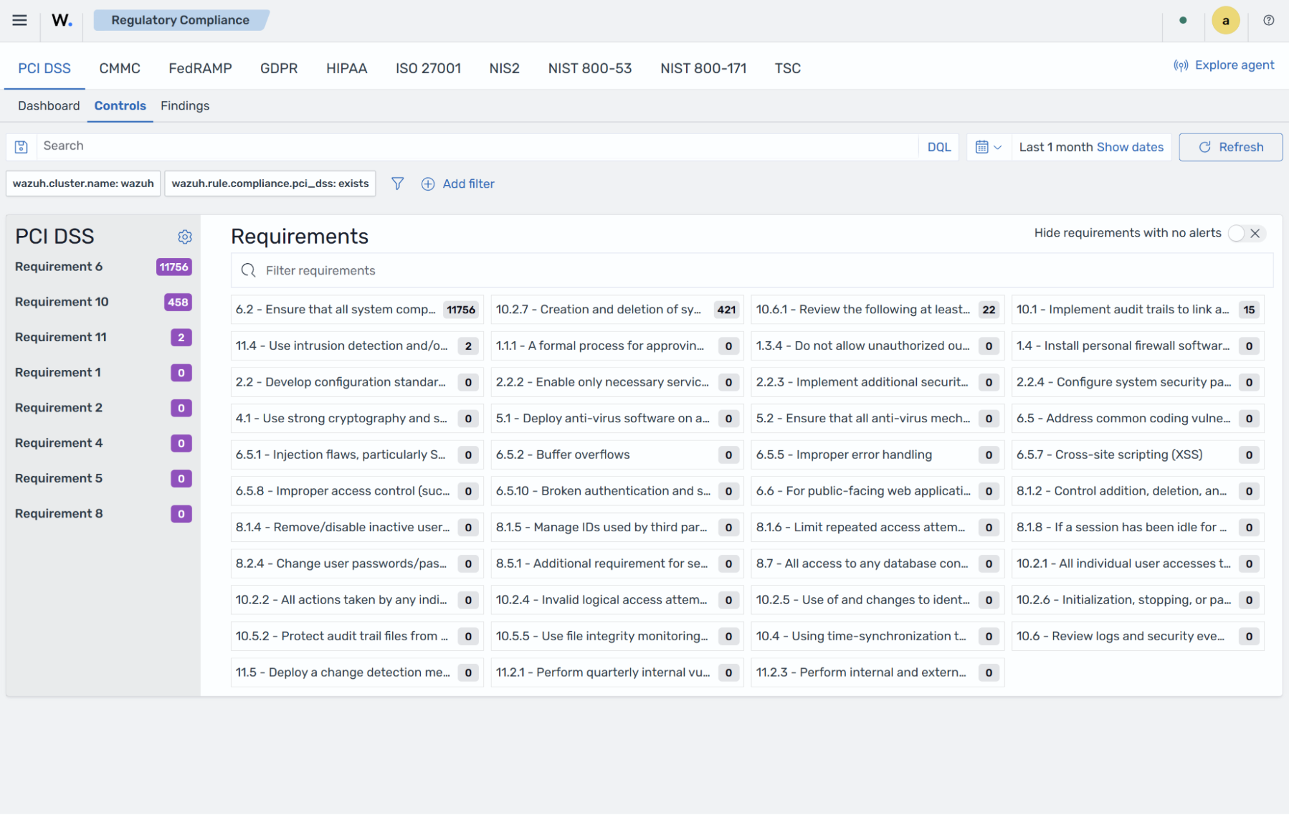
Task: Click the funnel filter options icon
Action: [x=398, y=184]
